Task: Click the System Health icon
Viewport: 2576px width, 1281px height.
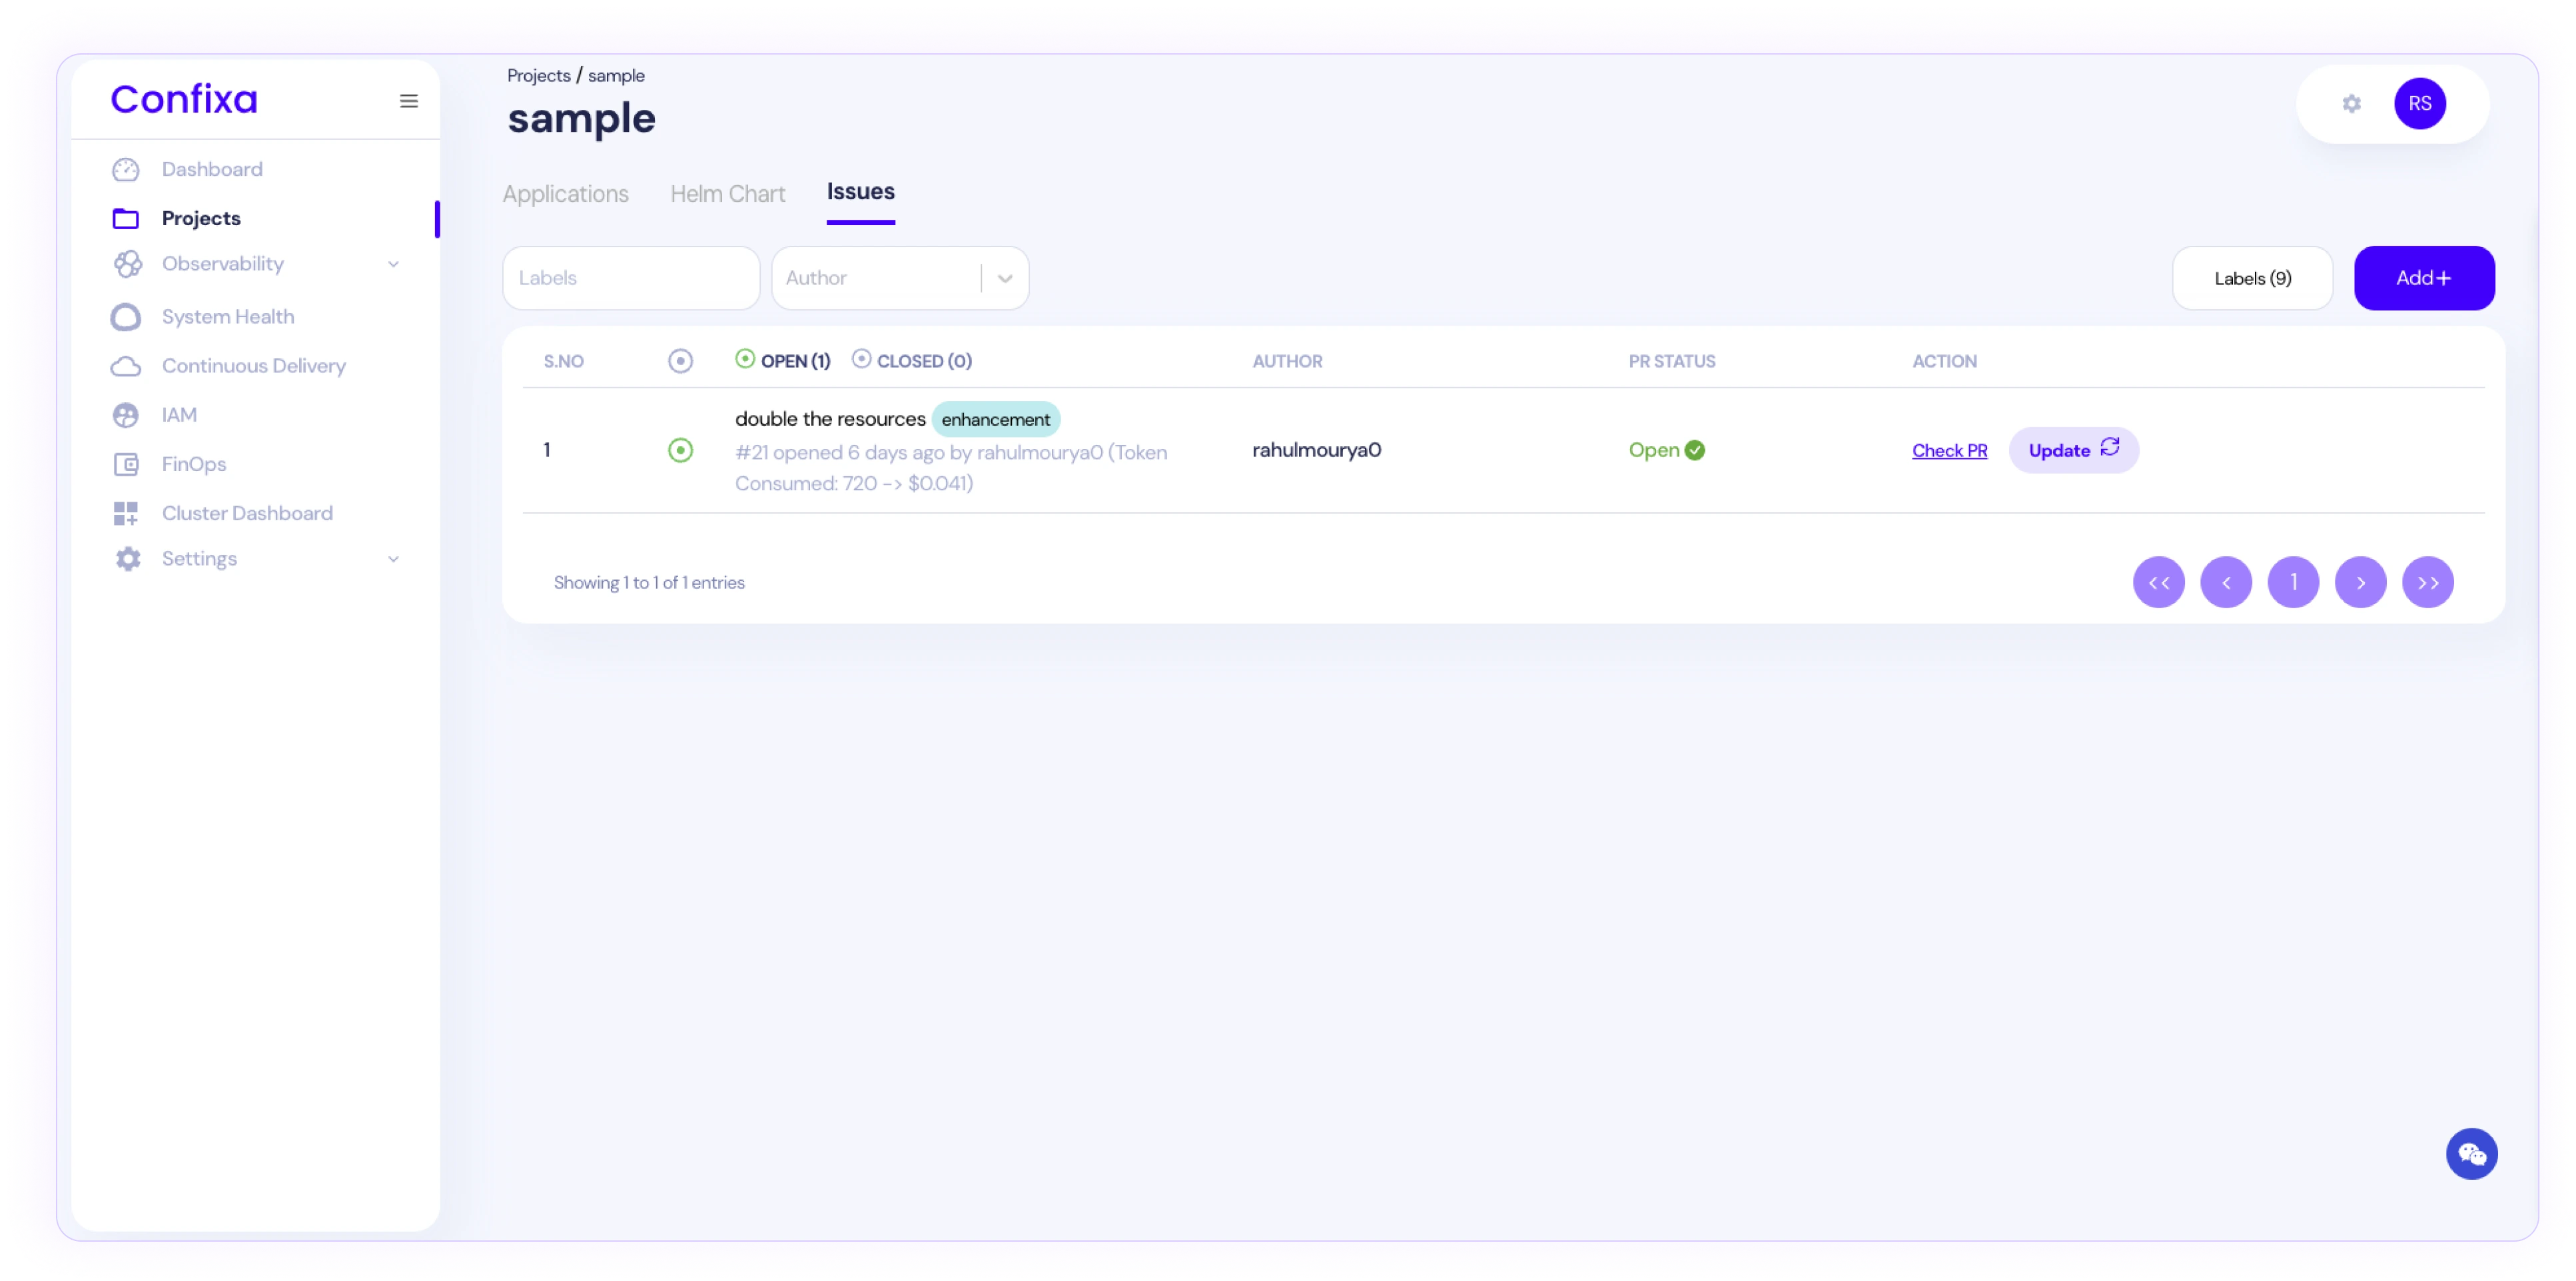Action: click(126, 317)
